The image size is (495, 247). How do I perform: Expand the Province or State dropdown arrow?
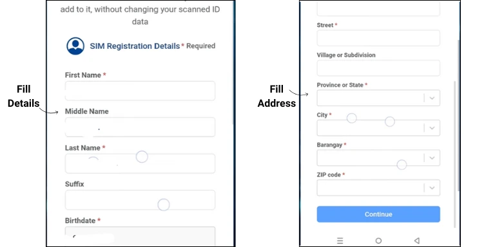pos(432,98)
